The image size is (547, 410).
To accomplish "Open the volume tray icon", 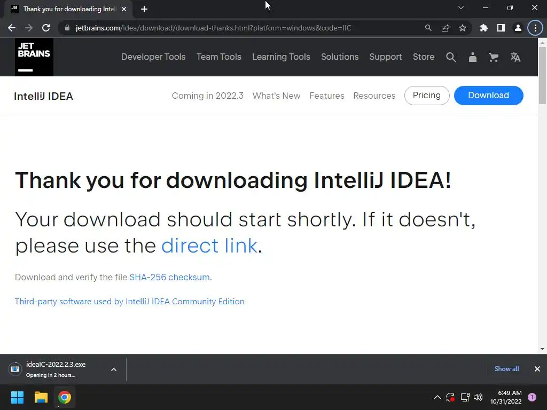I will tap(478, 397).
